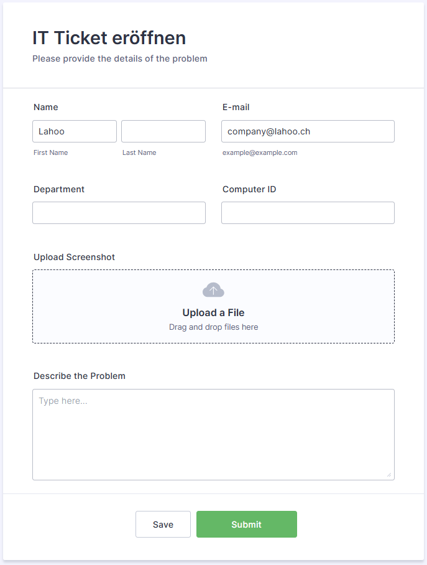Focus the Computer ID input field
Screen dimensions: 427x565
pyautogui.click(x=308, y=213)
